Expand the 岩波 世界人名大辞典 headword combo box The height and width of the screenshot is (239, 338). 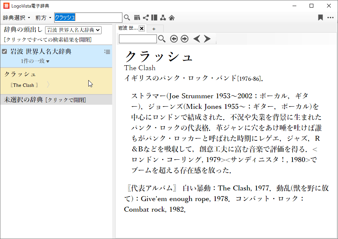pos(73,30)
